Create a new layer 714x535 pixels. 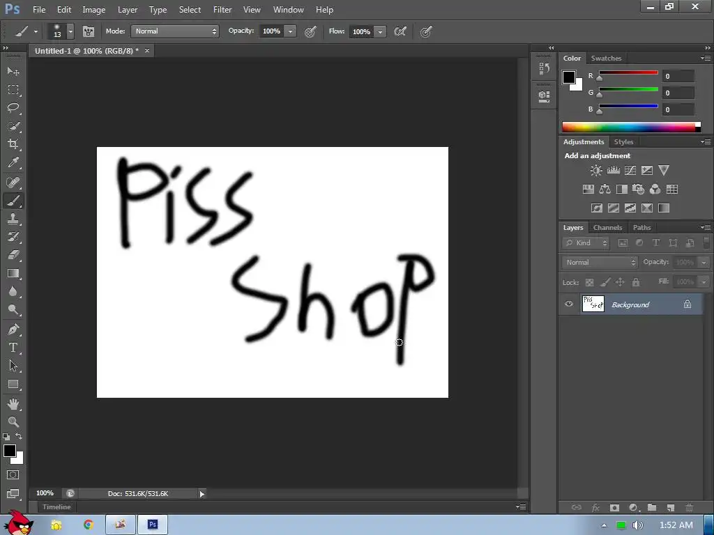[x=670, y=507]
